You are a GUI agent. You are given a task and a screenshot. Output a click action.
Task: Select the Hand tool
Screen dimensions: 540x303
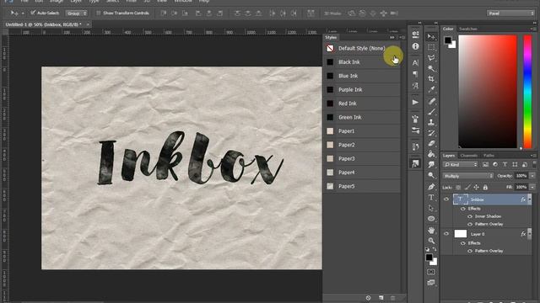(431, 230)
